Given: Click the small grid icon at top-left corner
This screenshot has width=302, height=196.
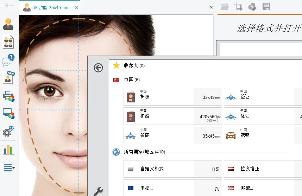Looking at the screenshot, I should coord(6,5).
